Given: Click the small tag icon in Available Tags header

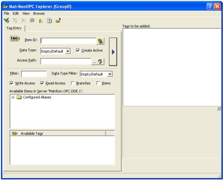Looking at the screenshot, I should tap(15, 133).
